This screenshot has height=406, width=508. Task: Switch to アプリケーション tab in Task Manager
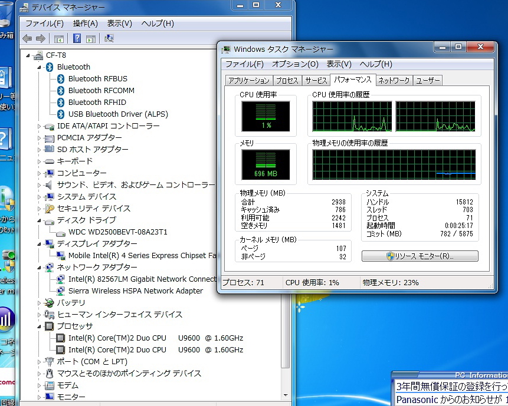pos(249,80)
